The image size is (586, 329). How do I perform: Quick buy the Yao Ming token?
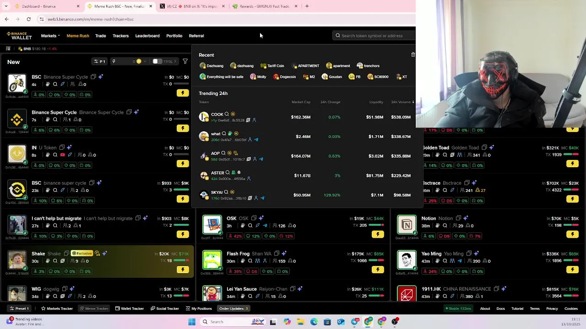572,270
